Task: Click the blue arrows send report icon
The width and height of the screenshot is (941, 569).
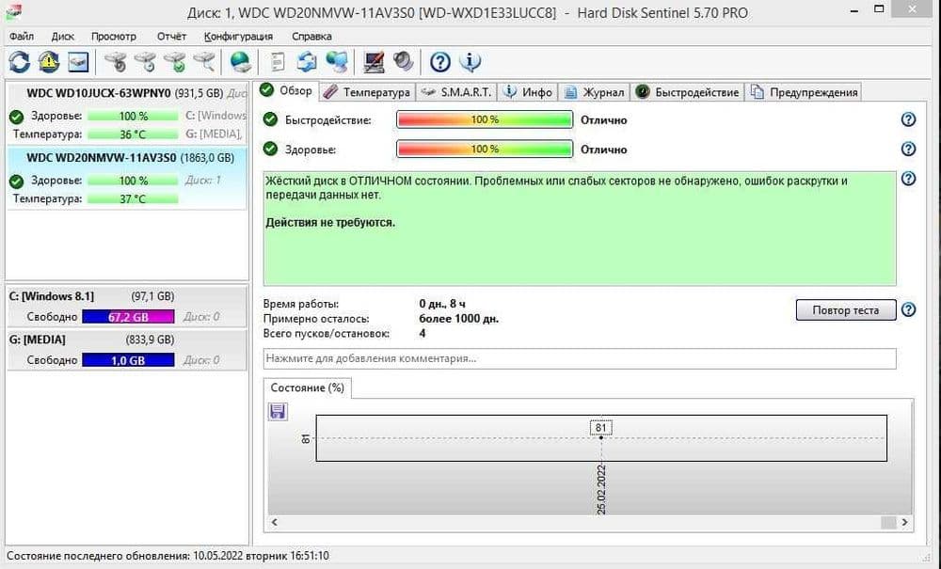Action: tap(308, 62)
